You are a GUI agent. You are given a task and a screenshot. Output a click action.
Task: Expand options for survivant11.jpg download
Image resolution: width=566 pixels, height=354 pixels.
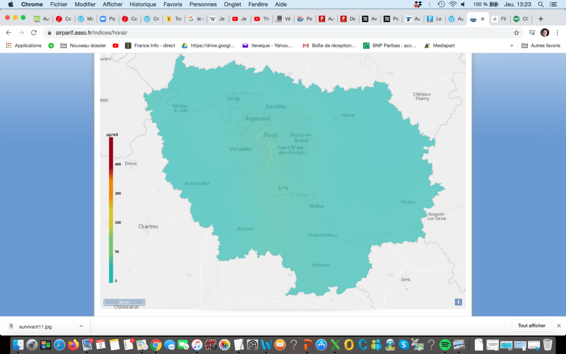(x=81, y=326)
